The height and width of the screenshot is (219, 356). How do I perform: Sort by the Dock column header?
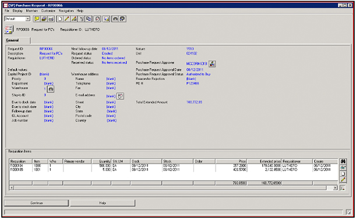(x=146, y=161)
